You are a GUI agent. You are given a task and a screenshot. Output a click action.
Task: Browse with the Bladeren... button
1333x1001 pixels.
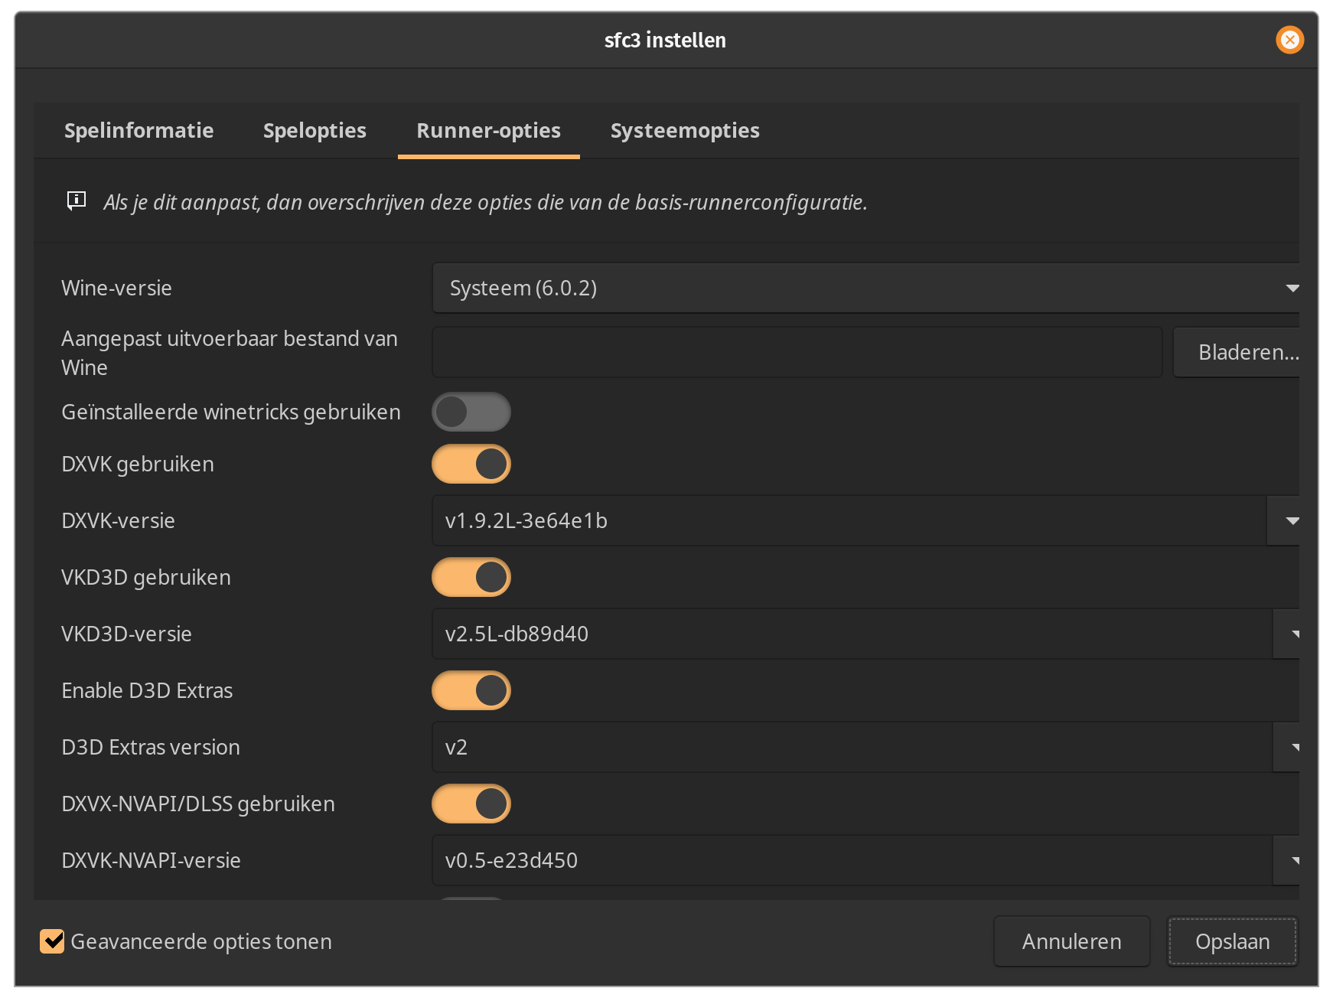(x=1237, y=352)
